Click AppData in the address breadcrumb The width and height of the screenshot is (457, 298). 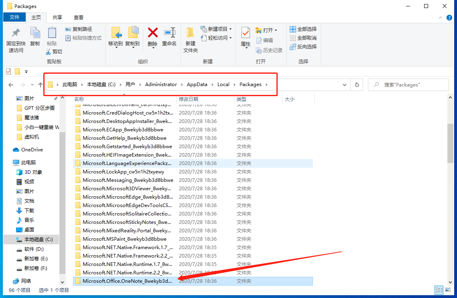197,85
